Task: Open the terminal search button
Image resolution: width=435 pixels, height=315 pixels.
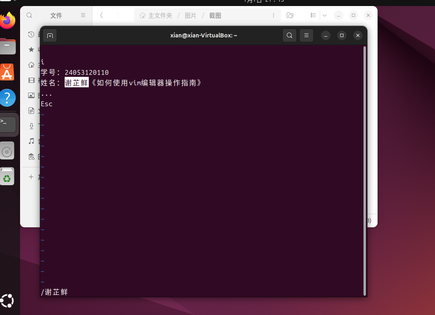Action: (289, 35)
